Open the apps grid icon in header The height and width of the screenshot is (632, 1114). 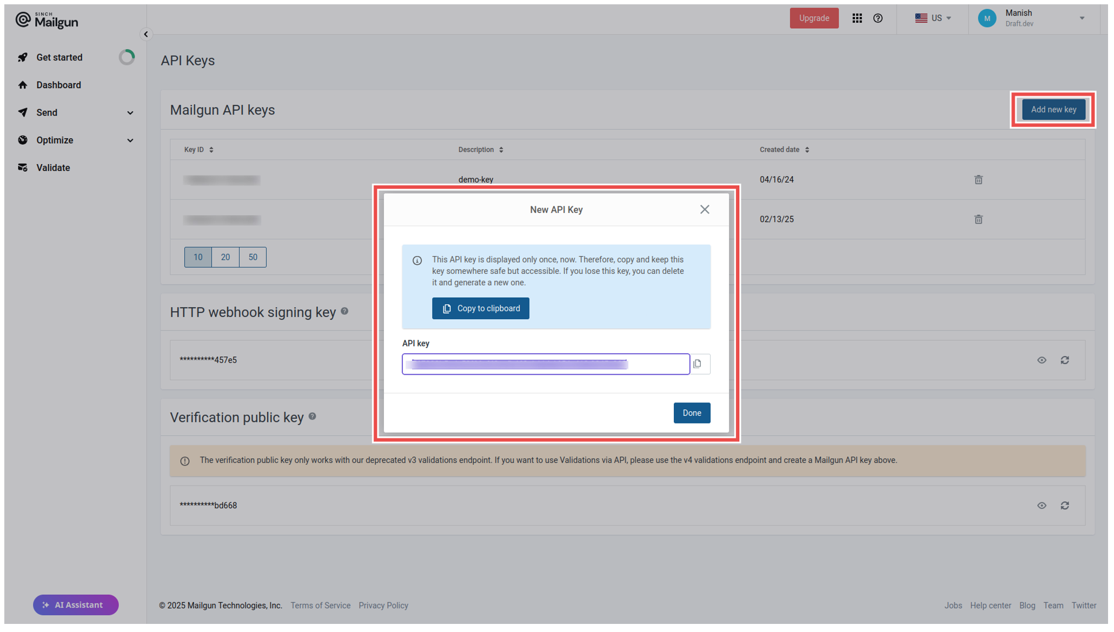(x=857, y=18)
